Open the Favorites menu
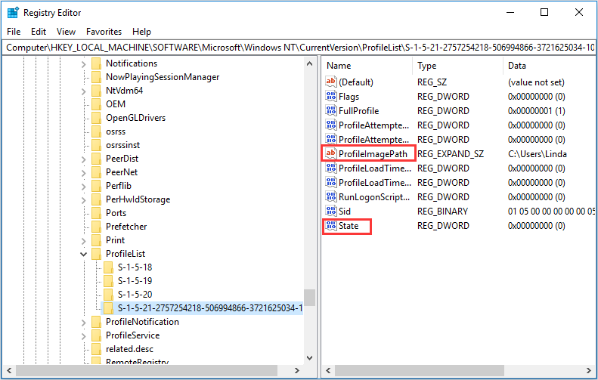598x380 pixels. (x=104, y=32)
